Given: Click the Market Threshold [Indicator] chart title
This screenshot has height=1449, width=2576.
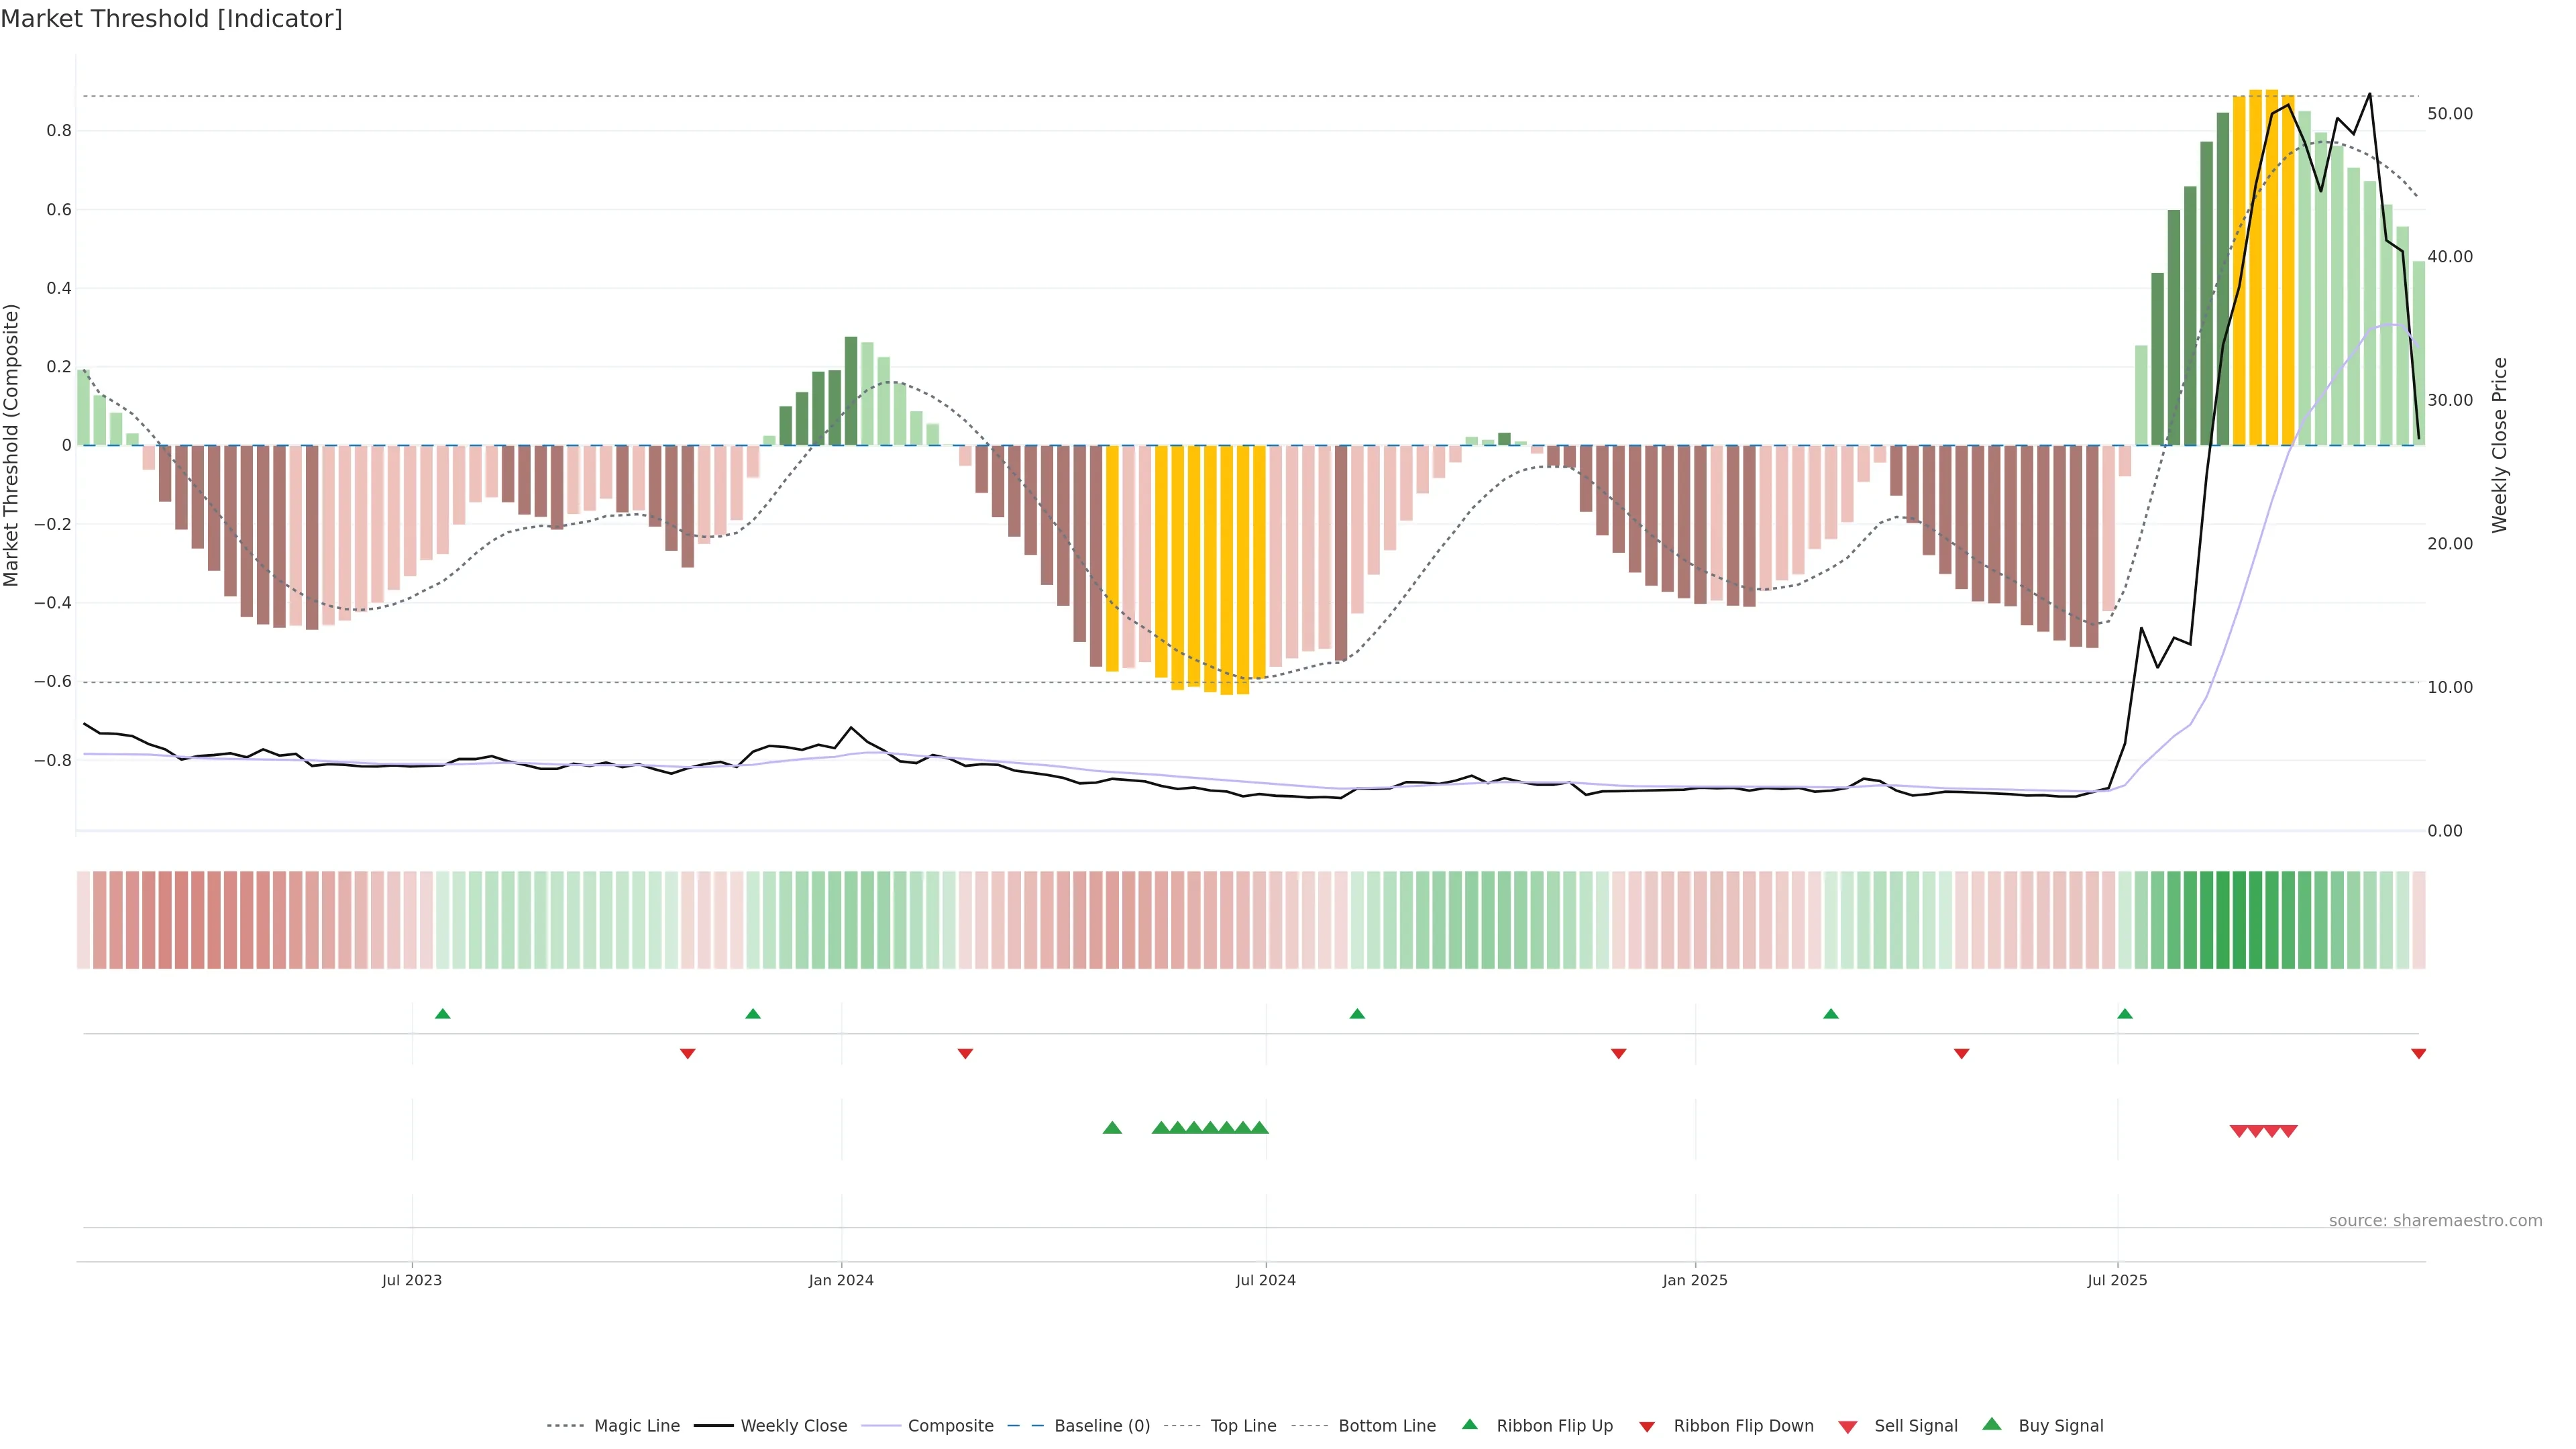Looking at the screenshot, I should click(171, 19).
